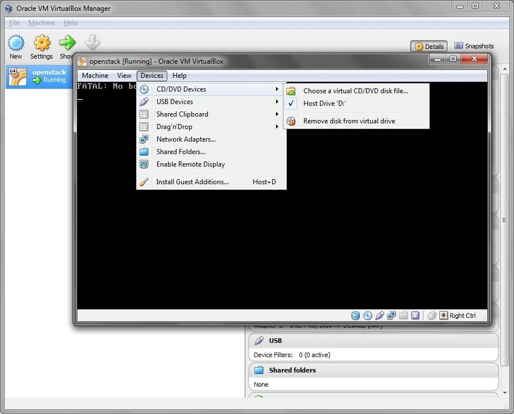Close the open Devices menu

click(152, 75)
